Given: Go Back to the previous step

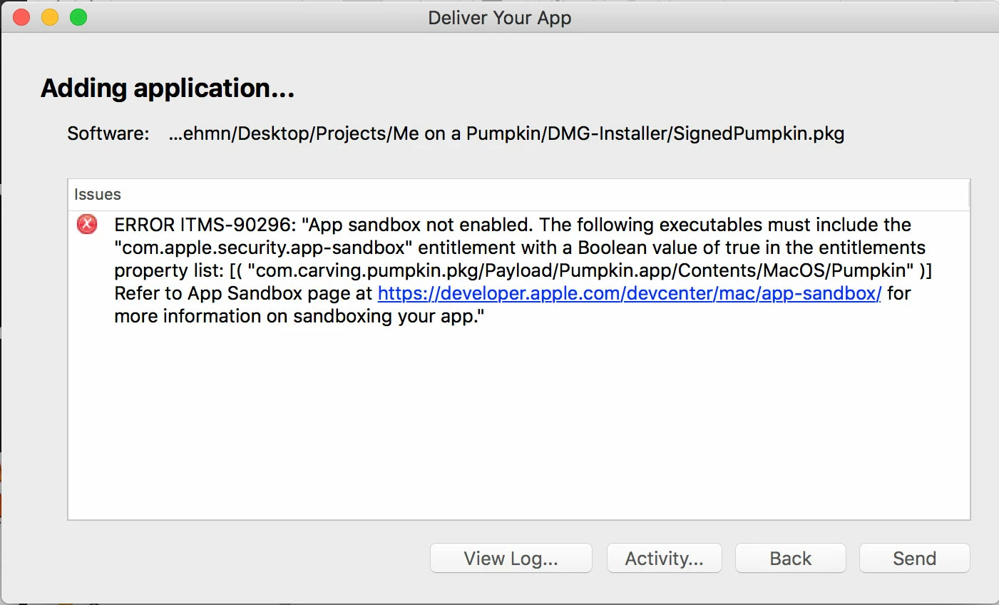Looking at the screenshot, I should click(x=790, y=559).
